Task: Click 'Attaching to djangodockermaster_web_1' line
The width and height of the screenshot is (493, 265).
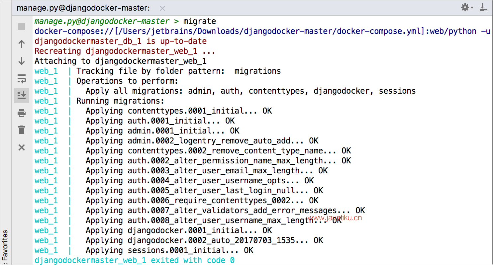Action: coord(121,61)
